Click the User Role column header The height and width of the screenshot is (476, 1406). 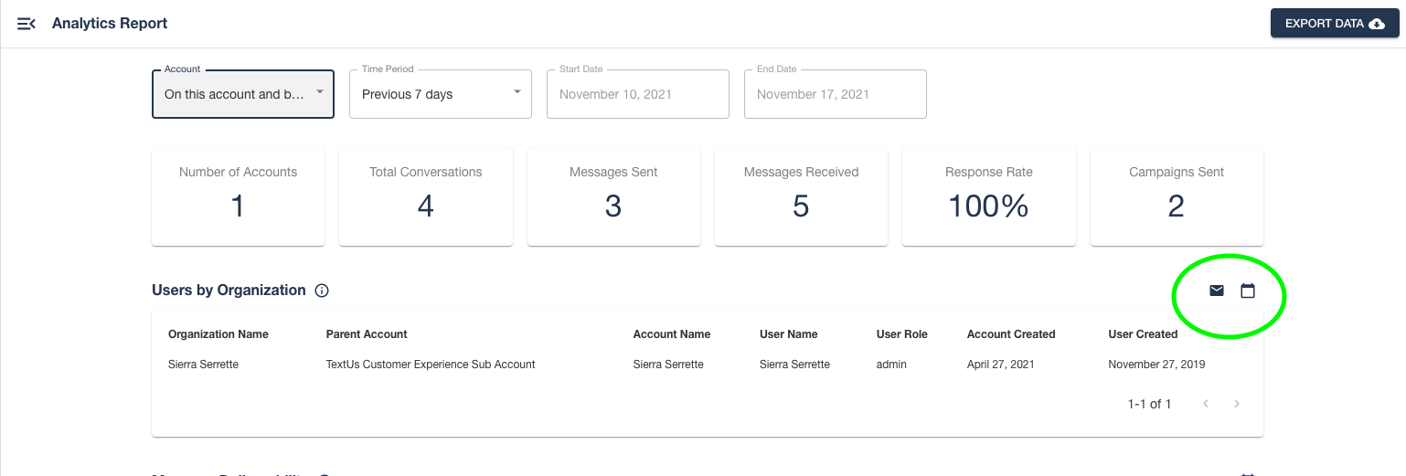(x=902, y=334)
